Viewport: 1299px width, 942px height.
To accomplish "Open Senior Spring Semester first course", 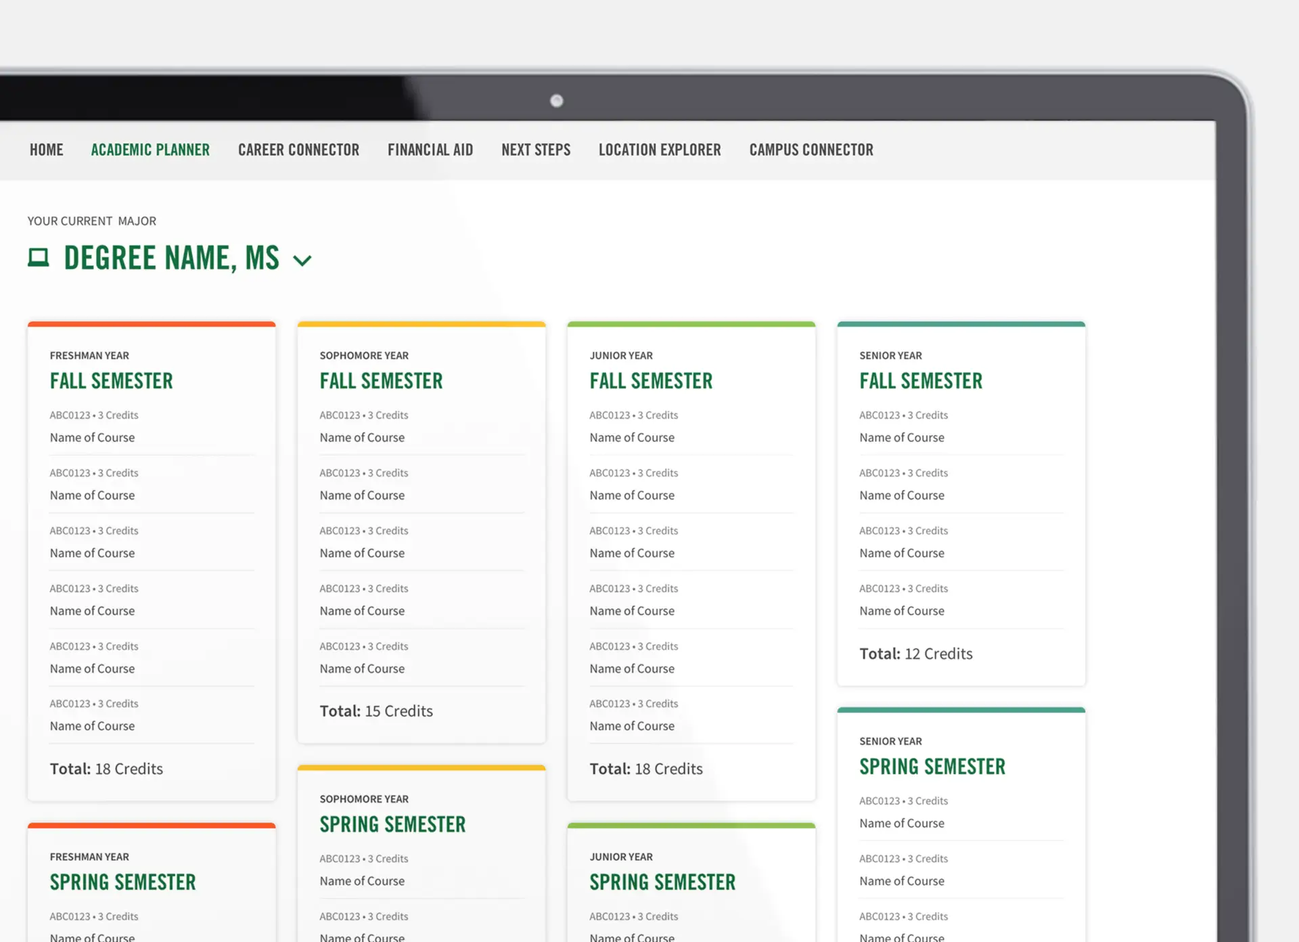I will pos(902,823).
